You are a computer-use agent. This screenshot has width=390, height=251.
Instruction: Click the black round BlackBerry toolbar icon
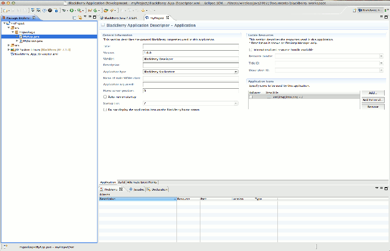(50, 10)
